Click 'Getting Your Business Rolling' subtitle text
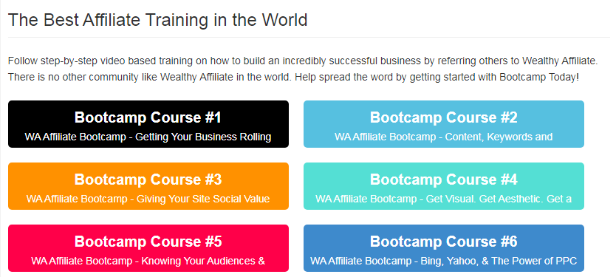Screen dimensions: 616x277 [x=203, y=137]
